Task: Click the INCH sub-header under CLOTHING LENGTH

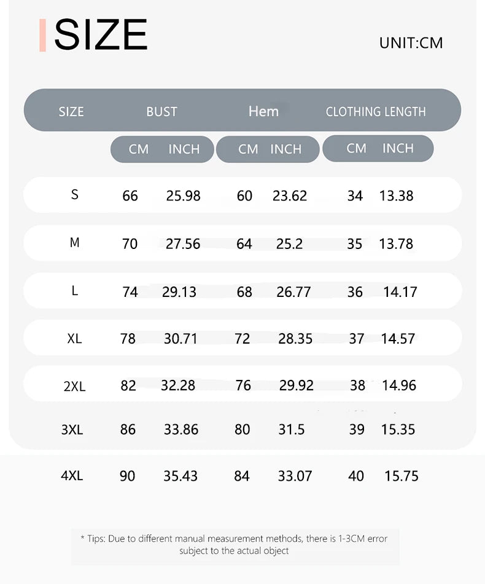Action: [398, 148]
